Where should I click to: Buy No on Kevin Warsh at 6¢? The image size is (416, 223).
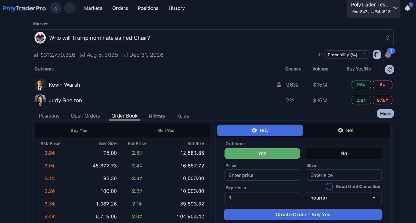[382, 85]
